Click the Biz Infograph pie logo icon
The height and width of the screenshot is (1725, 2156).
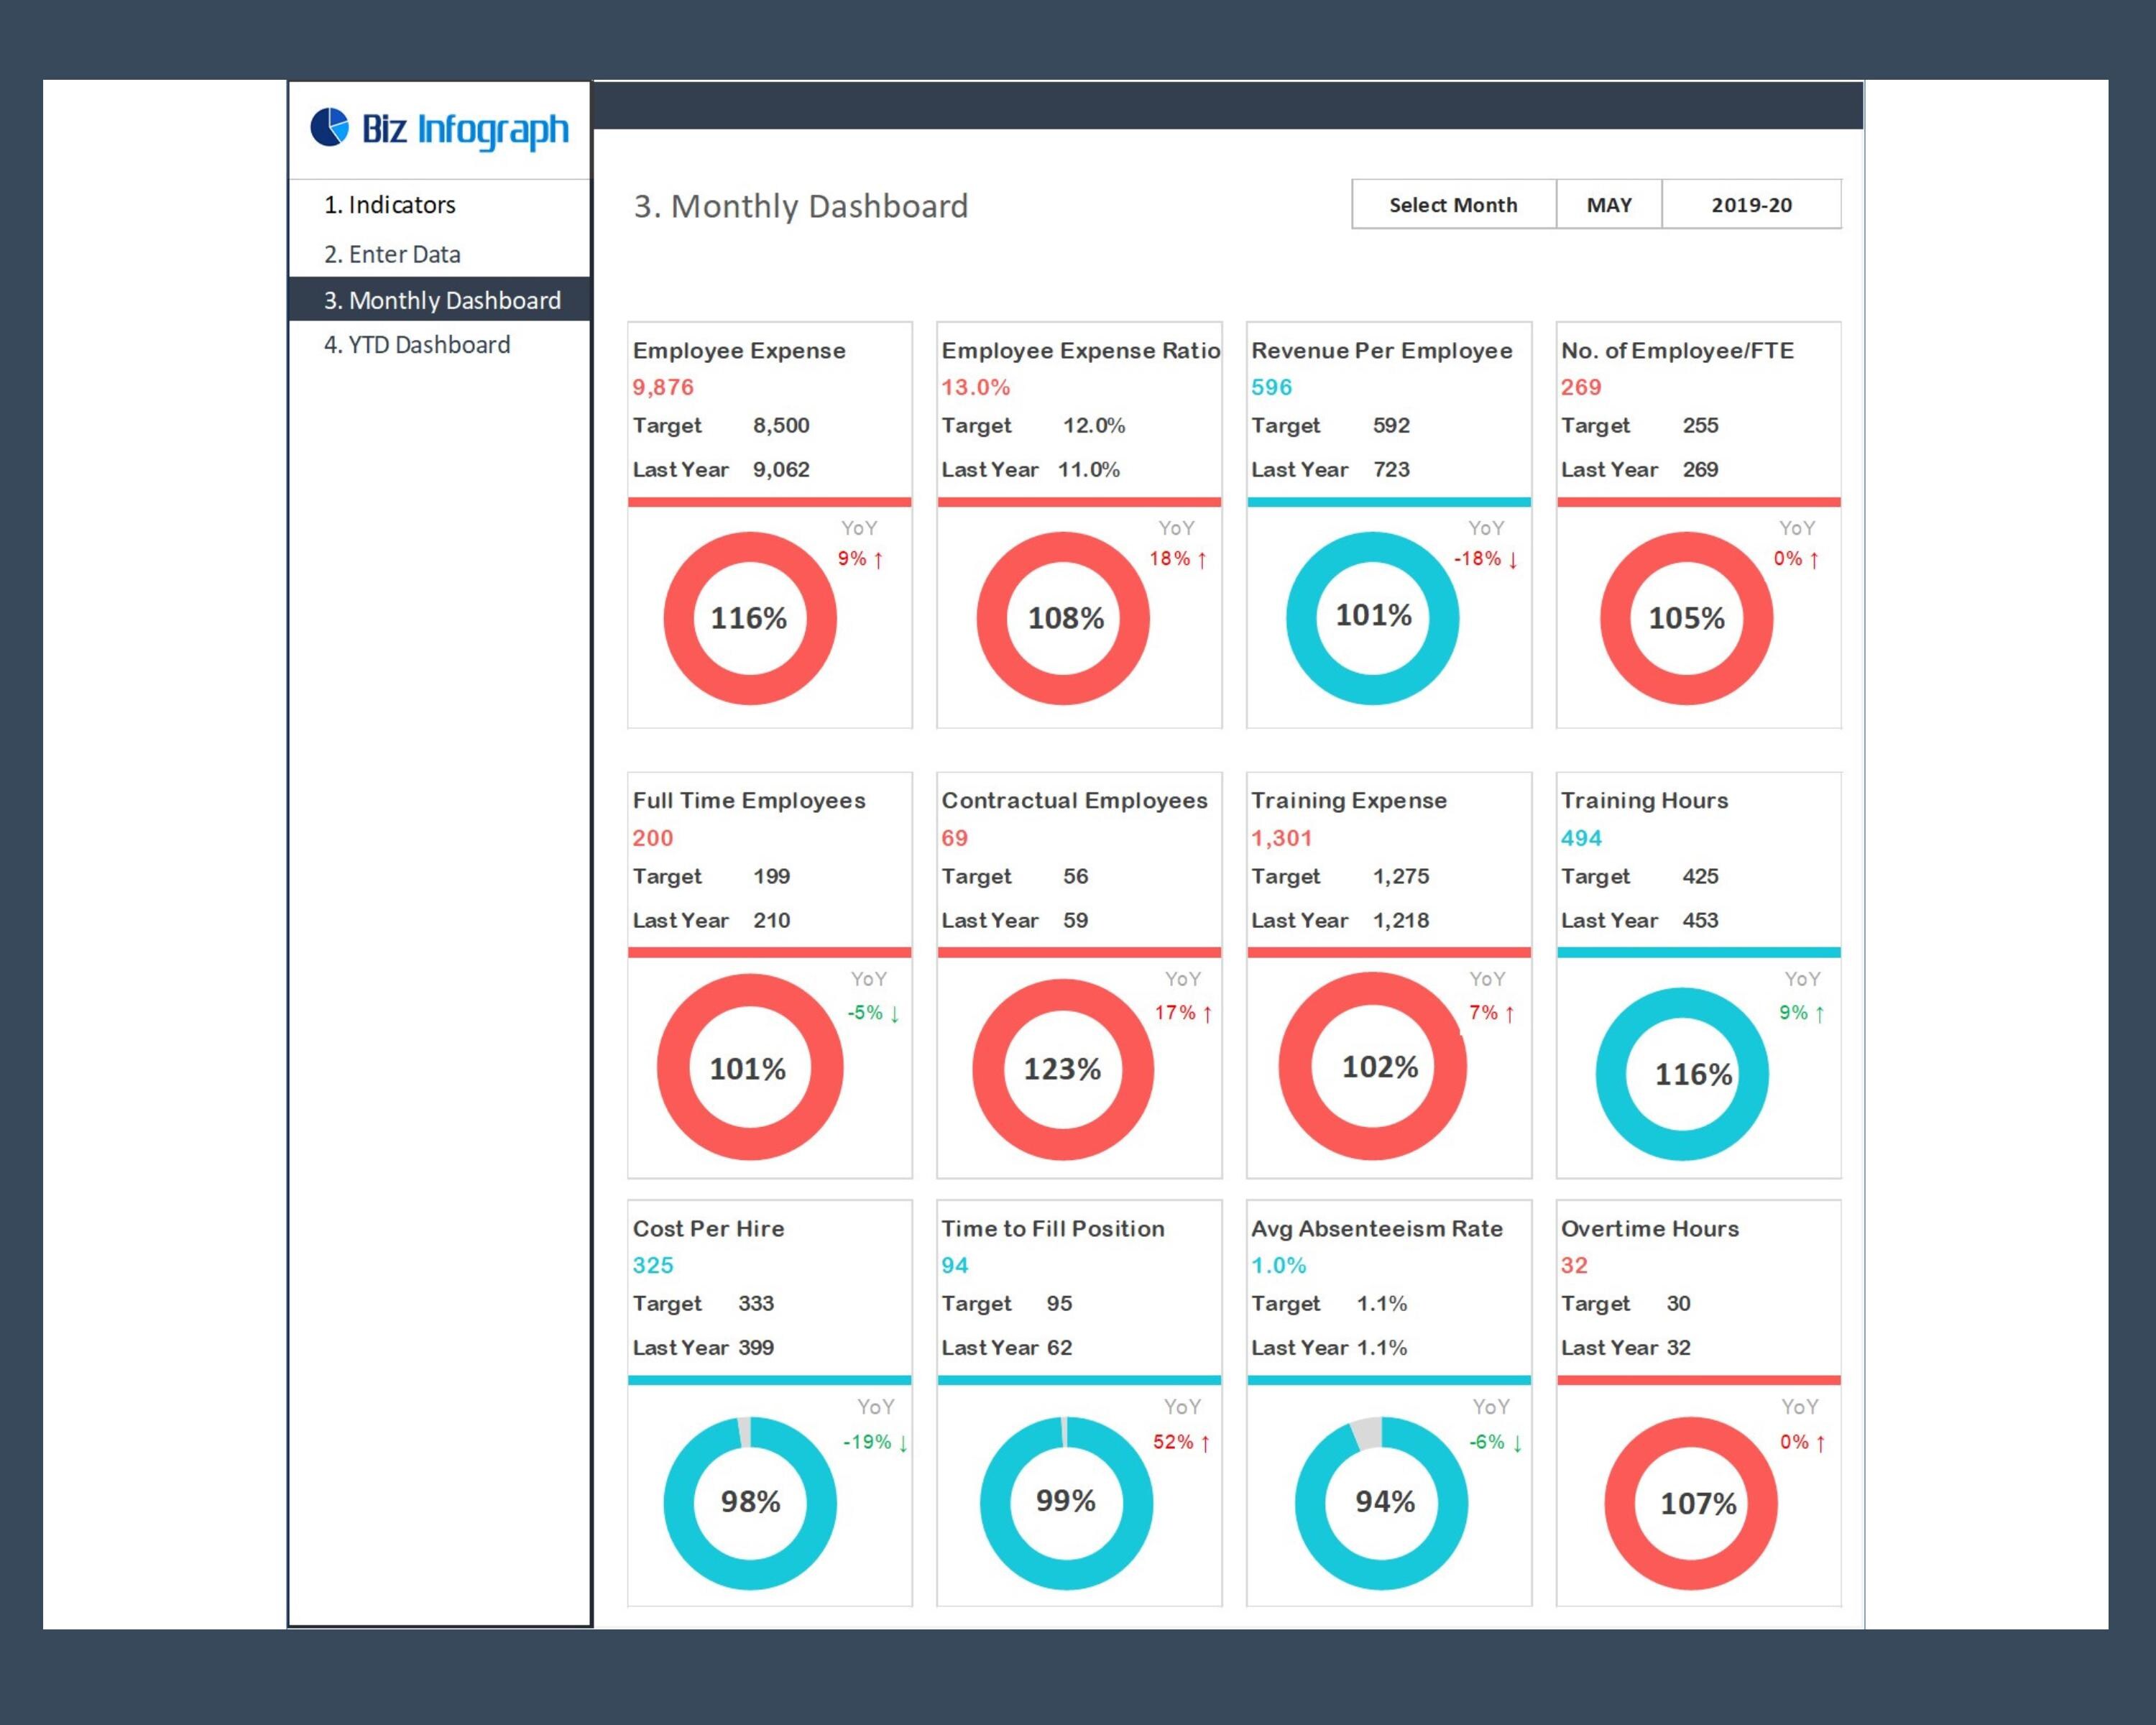tap(329, 127)
